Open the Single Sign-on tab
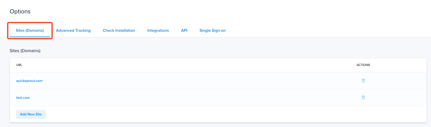Screen dimensions: 431x127 pos(212,30)
